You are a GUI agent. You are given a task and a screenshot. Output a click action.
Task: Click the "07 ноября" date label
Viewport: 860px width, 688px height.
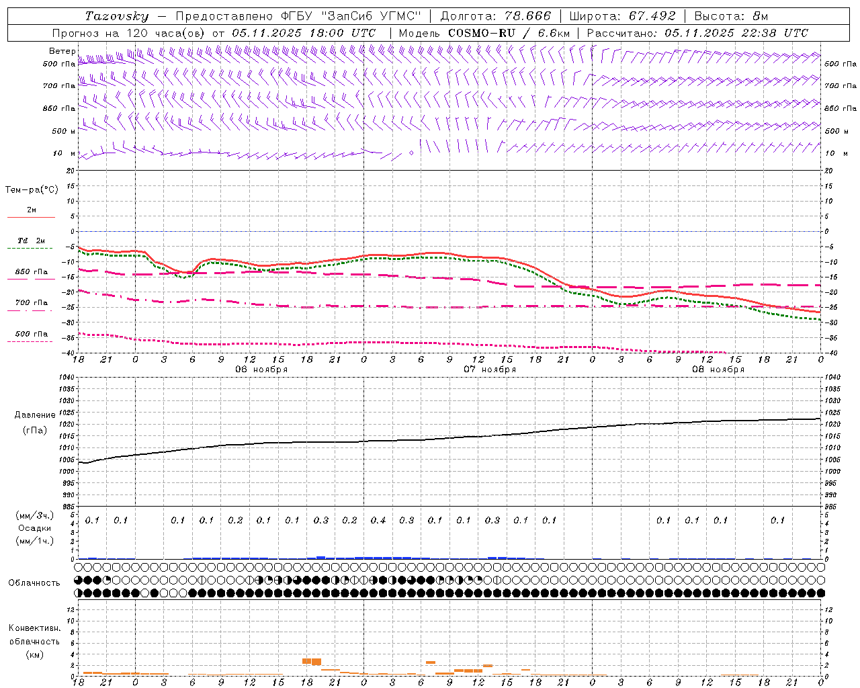[490, 370]
